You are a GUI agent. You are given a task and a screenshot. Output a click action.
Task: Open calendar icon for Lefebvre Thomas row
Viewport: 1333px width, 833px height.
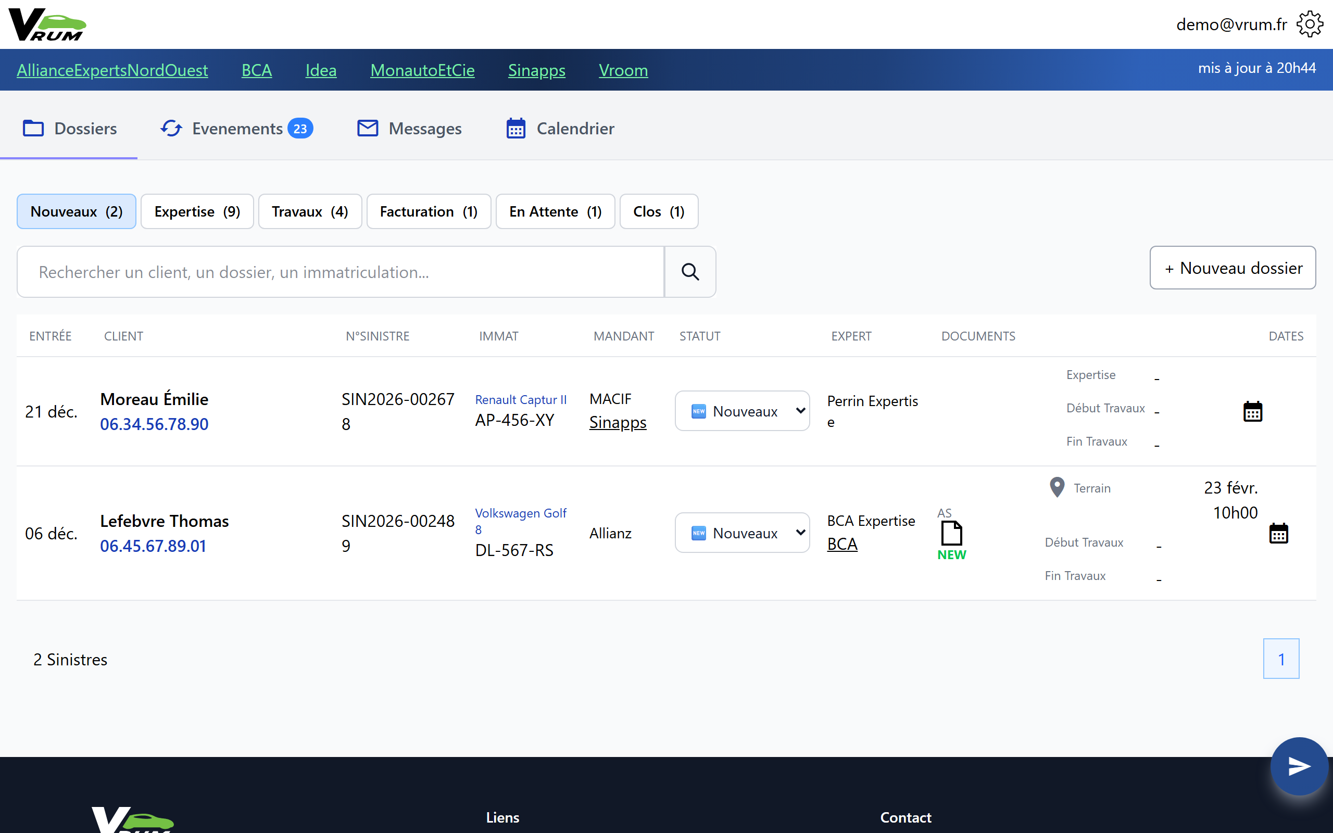pos(1278,533)
